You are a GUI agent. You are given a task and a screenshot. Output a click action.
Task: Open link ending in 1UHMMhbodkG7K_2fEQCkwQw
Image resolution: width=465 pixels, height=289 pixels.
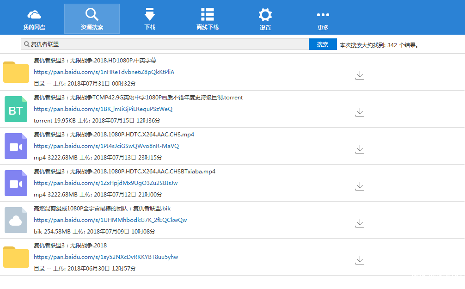click(110, 220)
